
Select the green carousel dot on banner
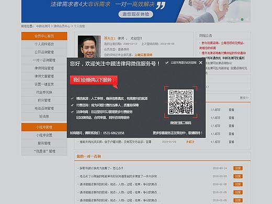(242, 19)
